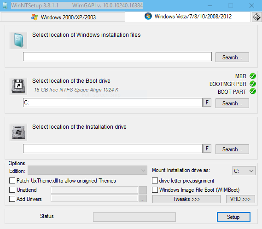Viewport: 262px width, 229px height.
Task: Click the MBR label text
Action: pos(241,76)
